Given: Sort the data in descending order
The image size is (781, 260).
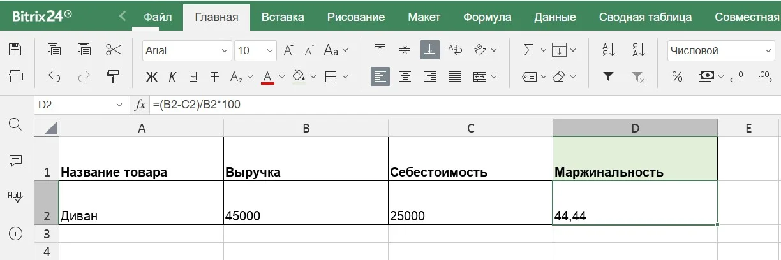Looking at the screenshot, I should [x=638, y=50].
